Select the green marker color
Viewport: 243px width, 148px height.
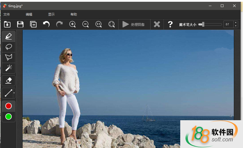pyautogui.click(x=9, y=116)
